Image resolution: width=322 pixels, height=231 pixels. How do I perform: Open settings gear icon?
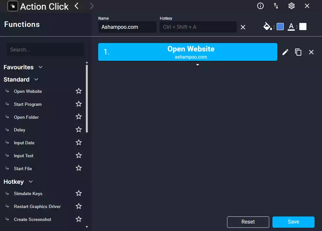pos(292,6)
